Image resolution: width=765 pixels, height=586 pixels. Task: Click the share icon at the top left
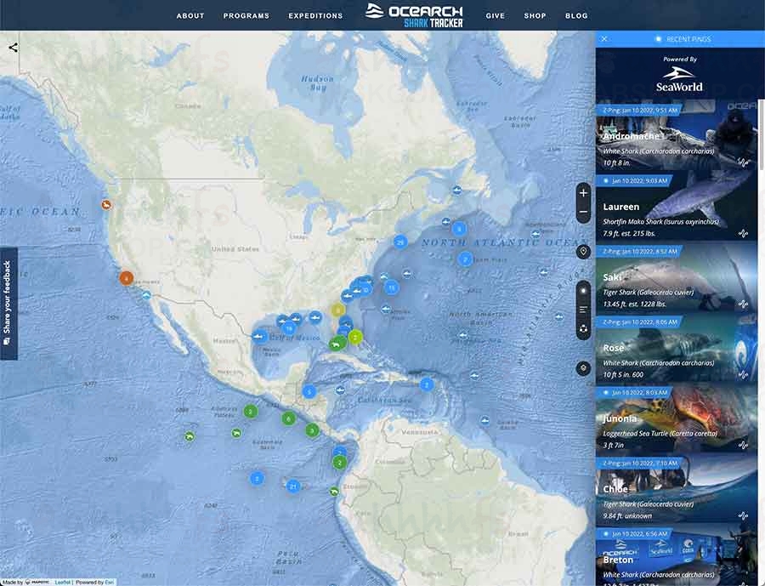12,47
